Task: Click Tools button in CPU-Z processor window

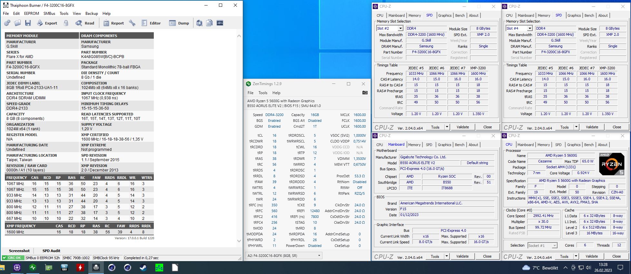Action: click(x=564, y=256)
